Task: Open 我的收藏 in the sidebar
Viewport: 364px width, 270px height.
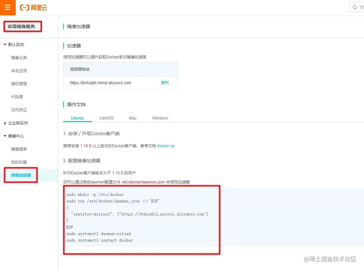Action: point(19,162)
